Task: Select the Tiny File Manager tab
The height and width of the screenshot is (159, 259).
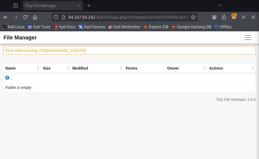Action: [49, 5]
